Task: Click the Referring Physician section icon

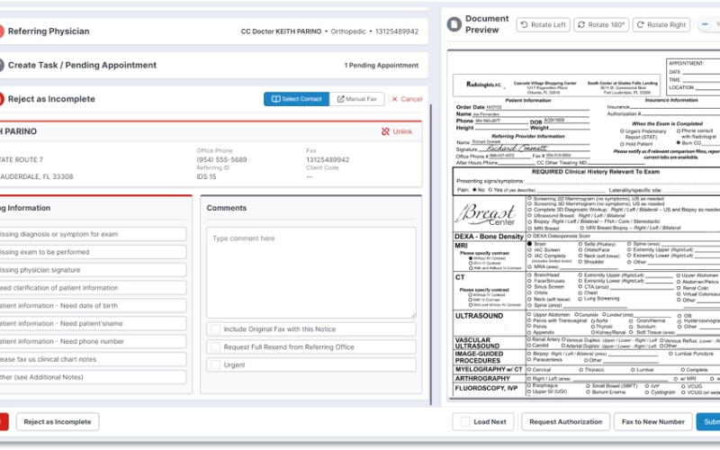Action: click(2, 31)
